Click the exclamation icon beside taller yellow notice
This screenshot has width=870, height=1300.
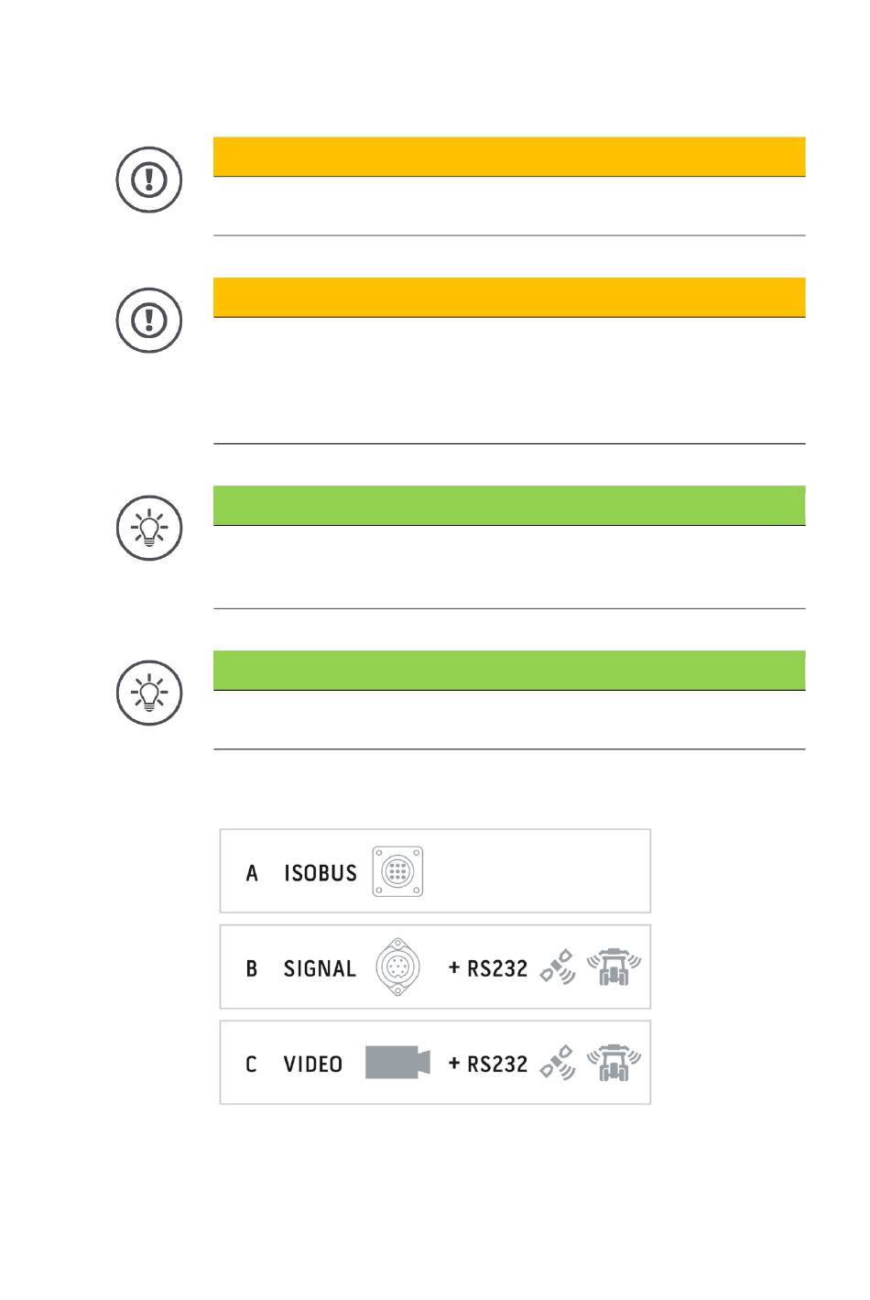pyautogui.click(x=149, y=321)
